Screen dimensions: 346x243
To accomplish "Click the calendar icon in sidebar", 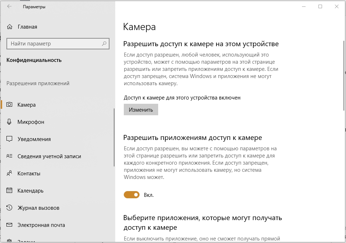I will 10,191.
